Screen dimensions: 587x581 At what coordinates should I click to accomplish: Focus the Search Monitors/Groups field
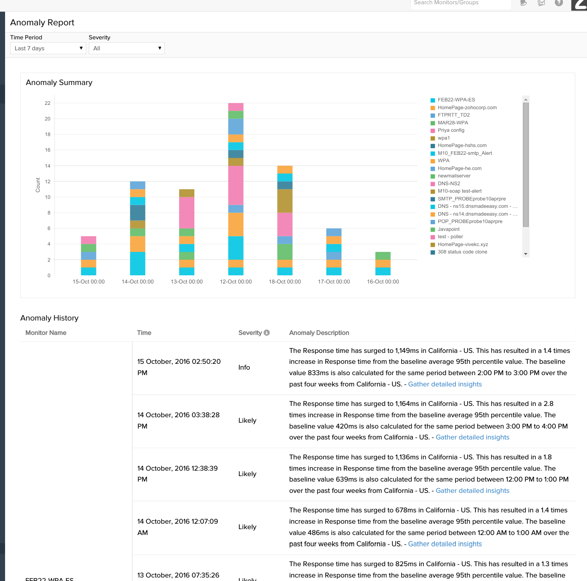tap(461, 3)
